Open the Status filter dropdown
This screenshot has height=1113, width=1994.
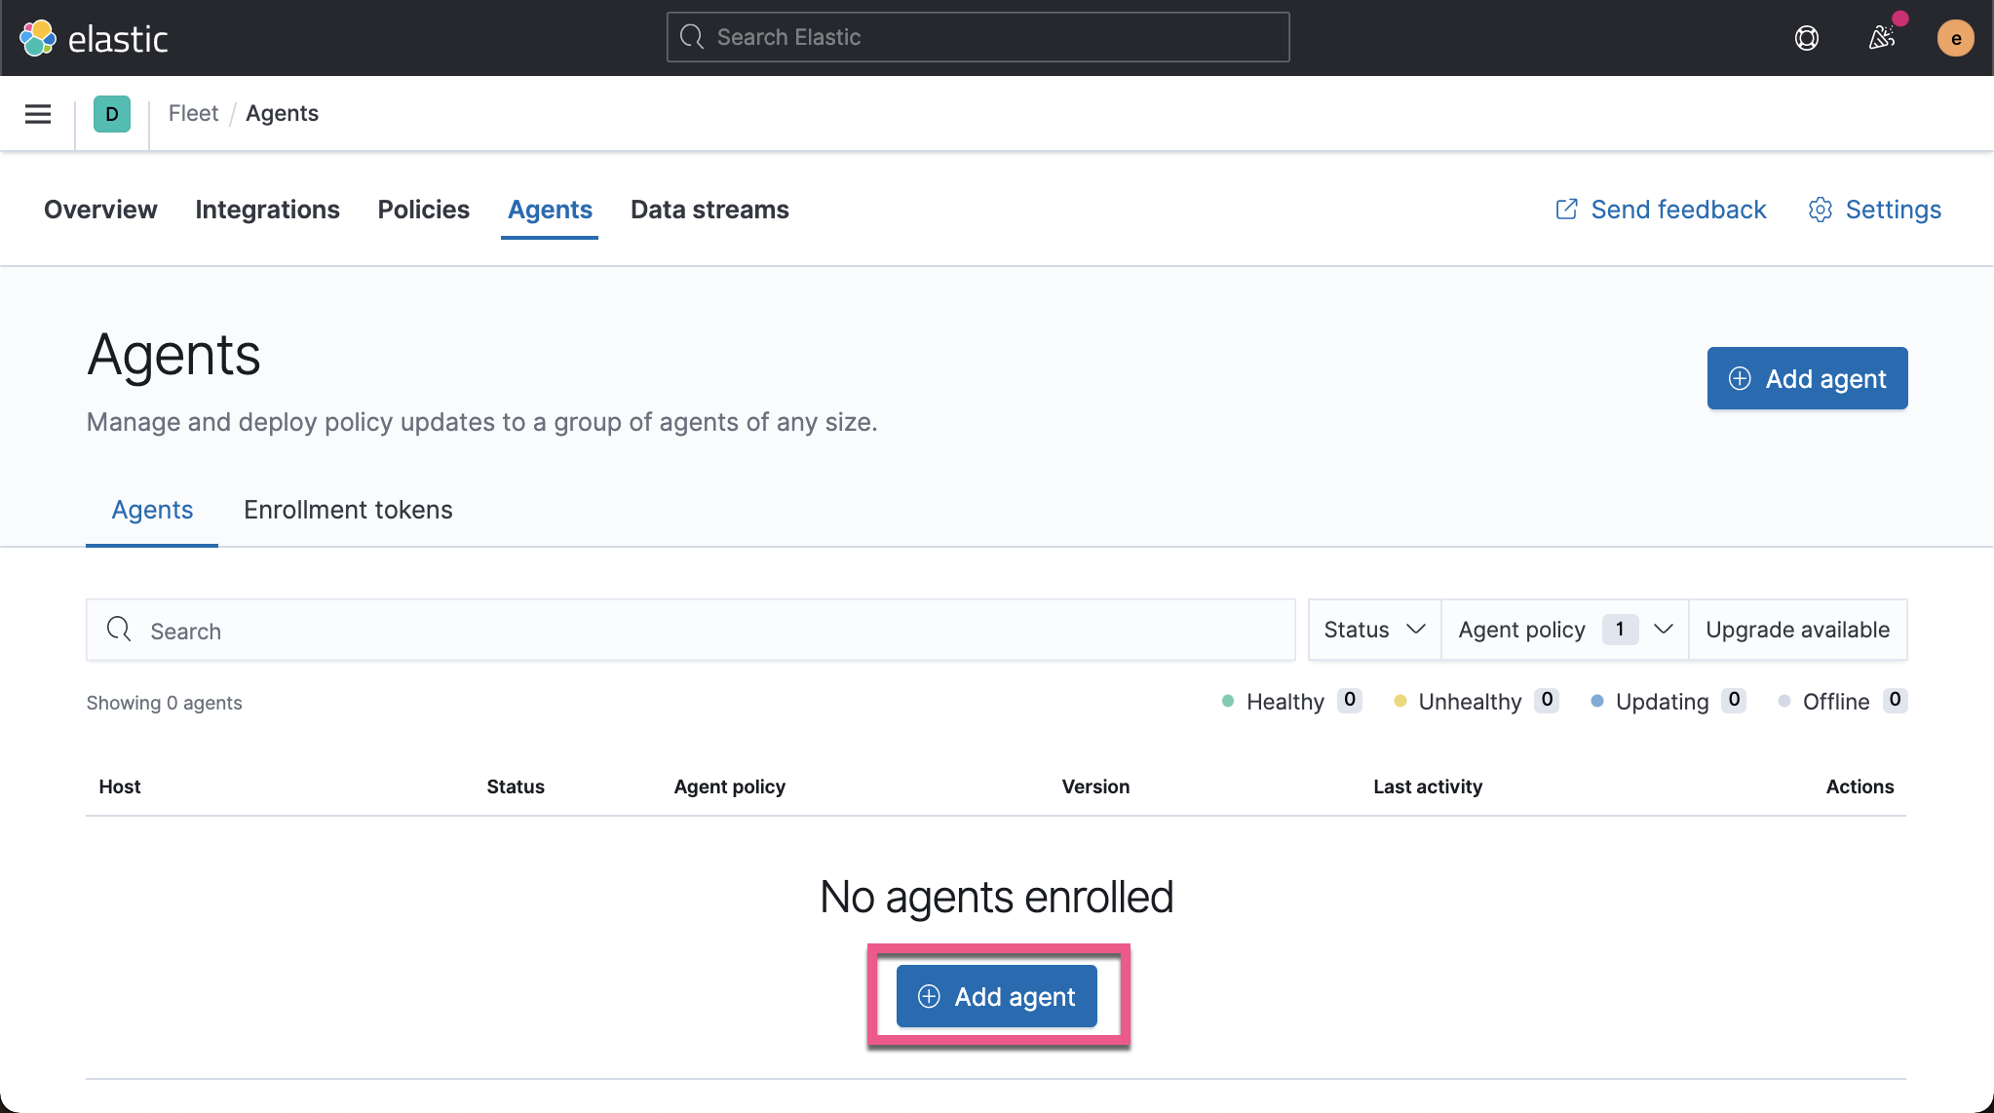[1373, 630]
